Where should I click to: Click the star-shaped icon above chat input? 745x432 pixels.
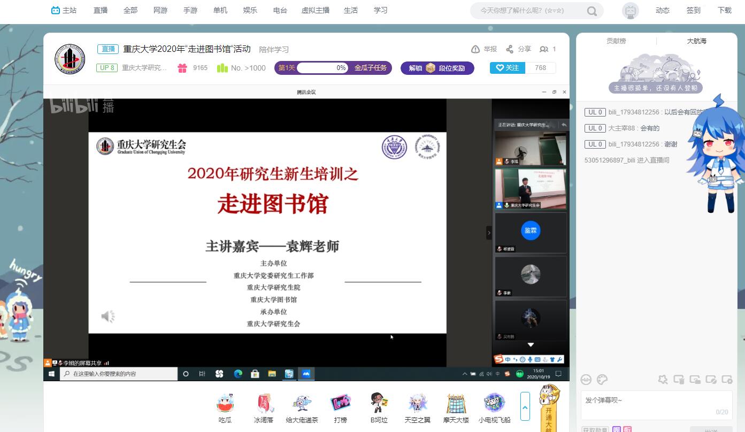tap(663, 380)
